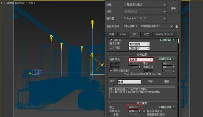Screen dimensions: 203x117
Task: Open the 渲染器 V-Ray Adv dropdown
Action: click(x=145, y=18)
